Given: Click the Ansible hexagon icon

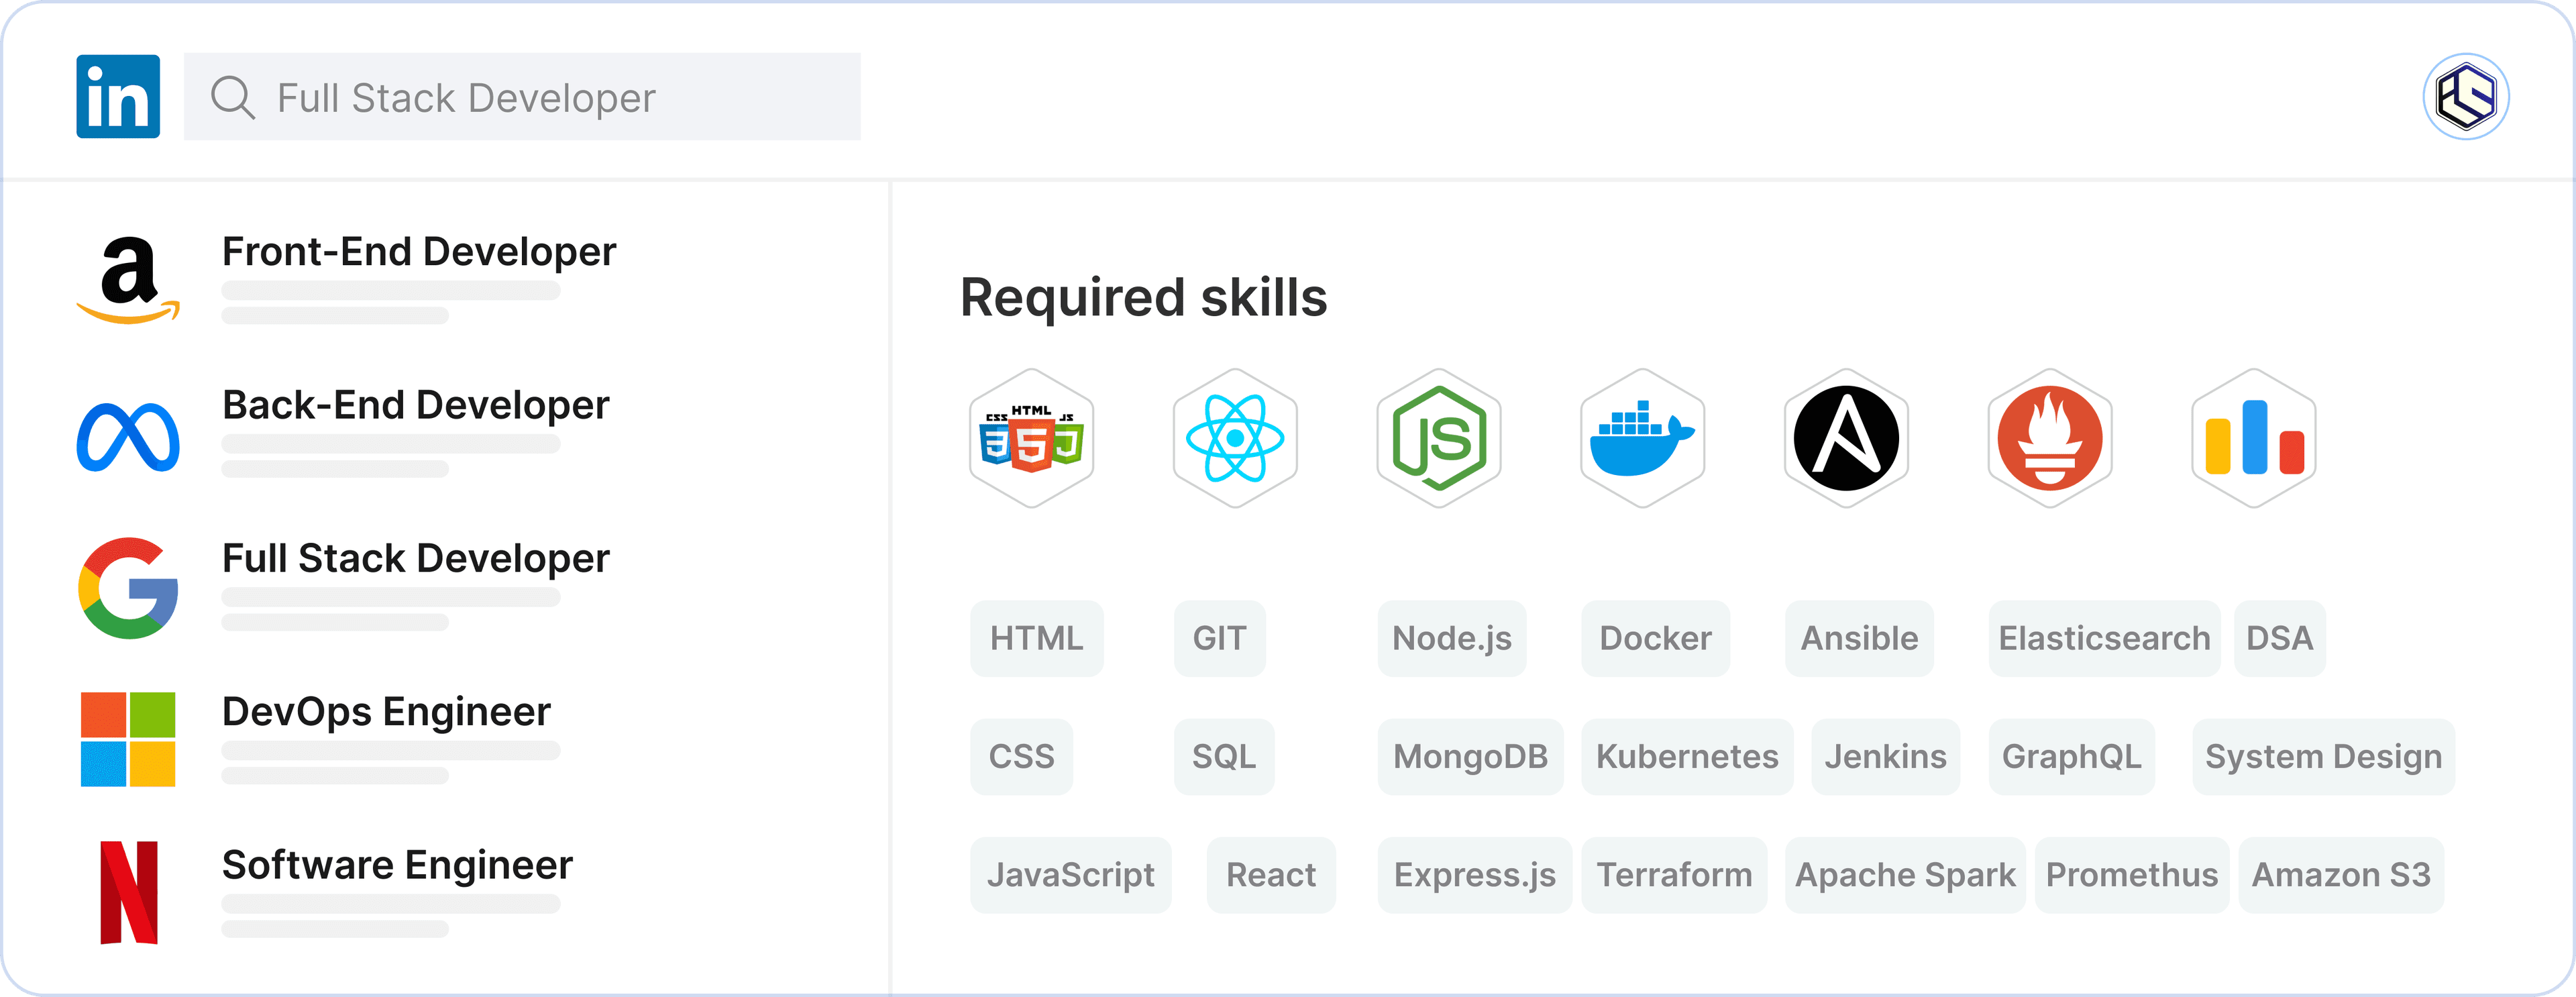Looking at the screenshot, I should [x=1846, y=438].
